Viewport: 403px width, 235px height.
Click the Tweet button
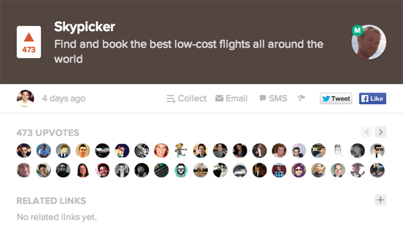point(336,99)
